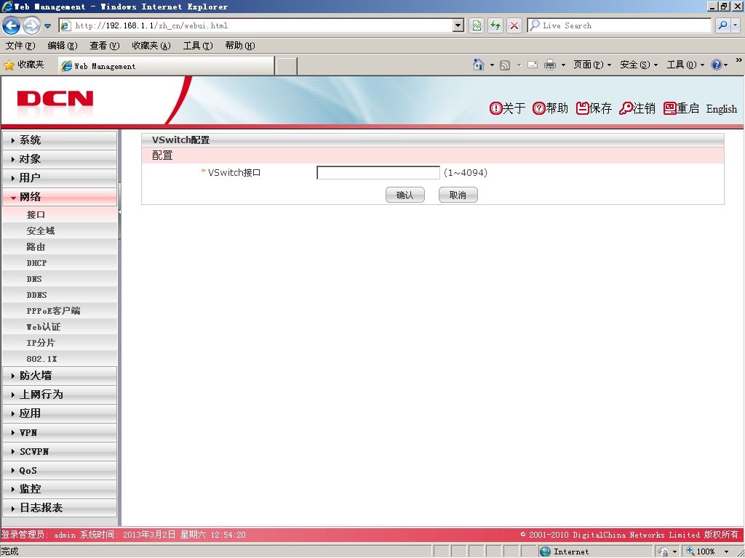Open the 工具(T) menu

(198, 46)
